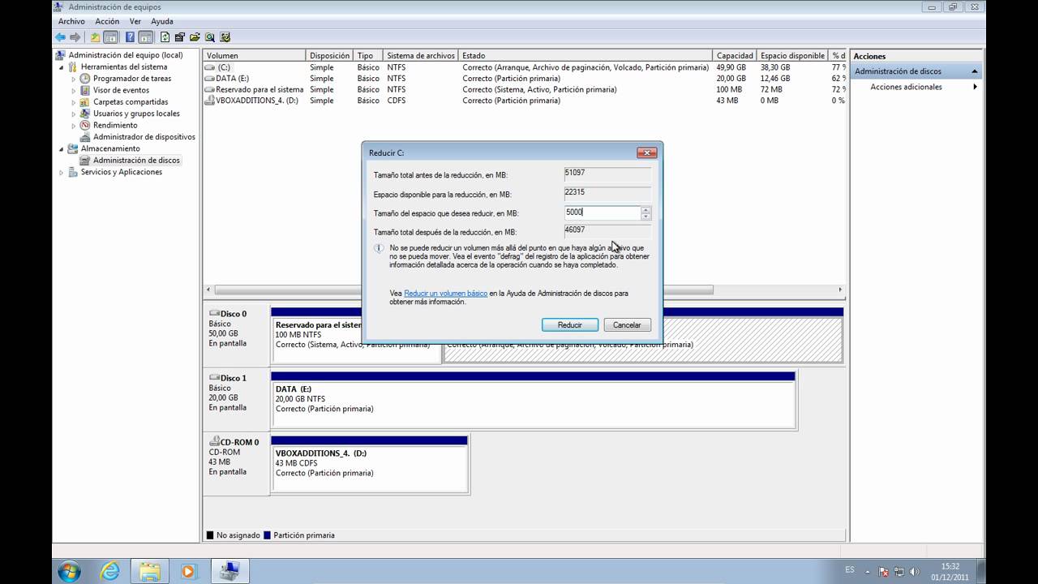Increase reduce size with spinner up arrow
Viewport: 1038px width, 584px height.
646,209
